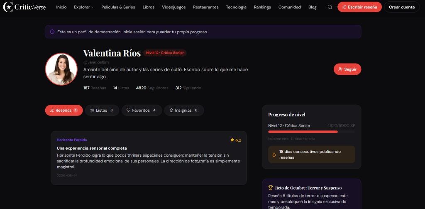
Task: Click the @valeriosfilm username
Action: [96, 62]
